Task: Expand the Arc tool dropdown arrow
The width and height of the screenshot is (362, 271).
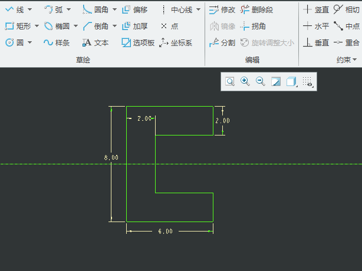Action: coord(68,9)
